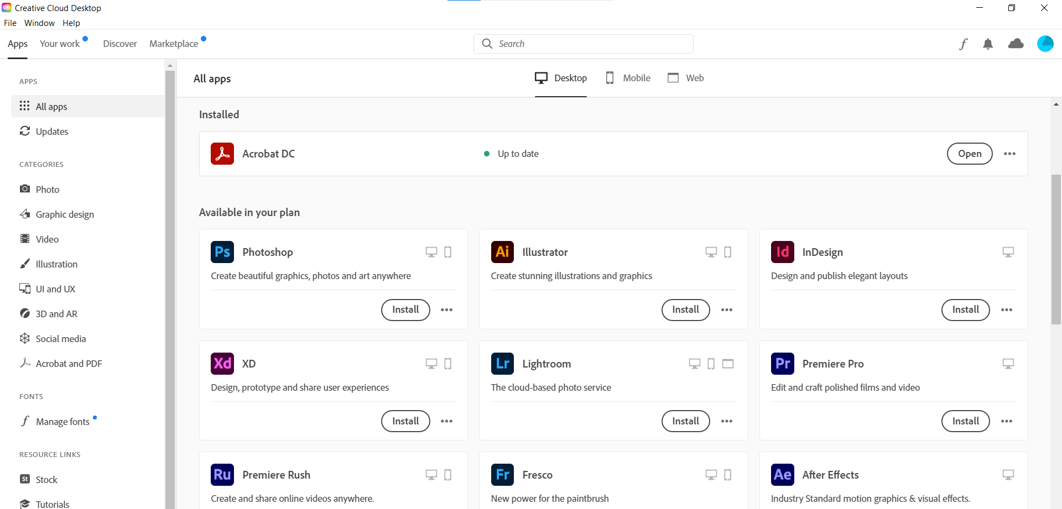The height and width of the screenshot is (509, 1062).
Task: Open Acrobat and PDF category
Action: (69, 364)
